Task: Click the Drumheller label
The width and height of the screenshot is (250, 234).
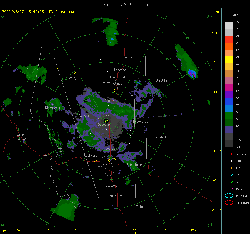Action: [x=163, y=137]
